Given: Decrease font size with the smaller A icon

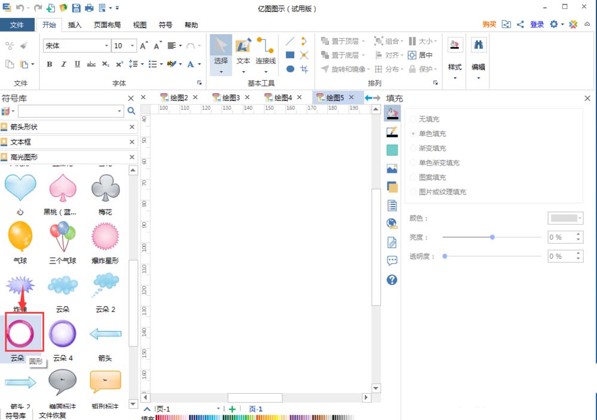Looking at the screenshot, I should click(158, 46).
